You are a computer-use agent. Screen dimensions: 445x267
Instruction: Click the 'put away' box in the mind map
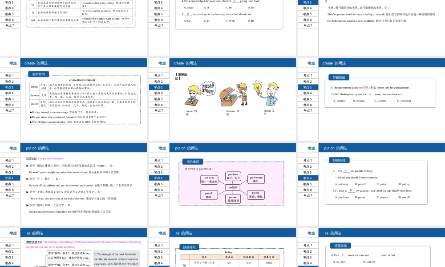coord(209,180)
